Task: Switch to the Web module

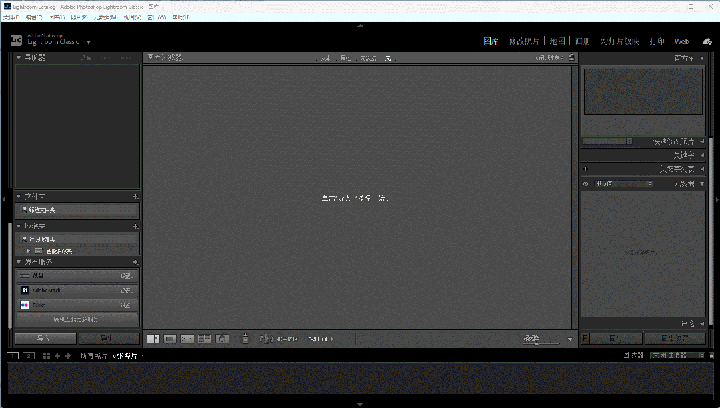Action: click(x=681, y=41)
